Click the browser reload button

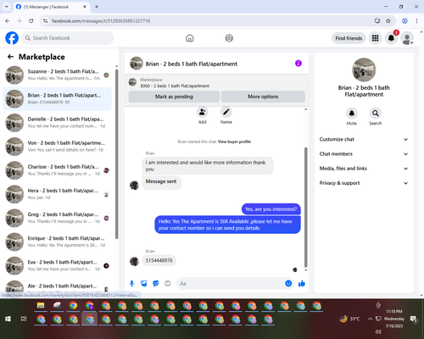pyautogui.click(x=31, y=21)
